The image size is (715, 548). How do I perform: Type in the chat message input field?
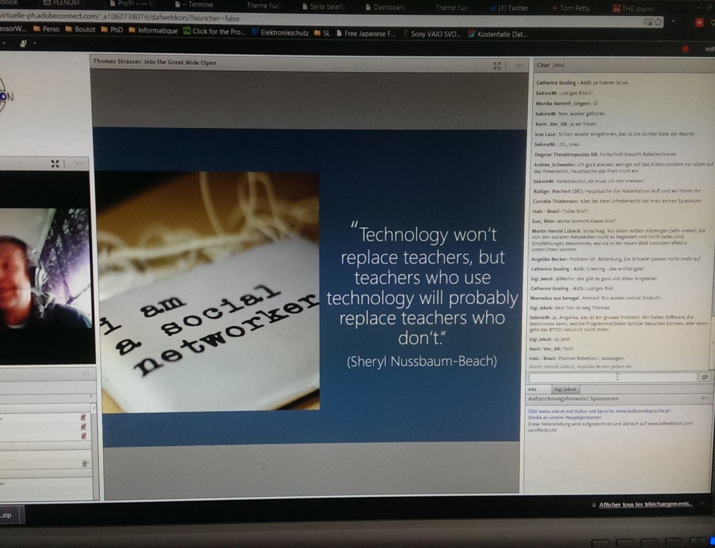613,377
